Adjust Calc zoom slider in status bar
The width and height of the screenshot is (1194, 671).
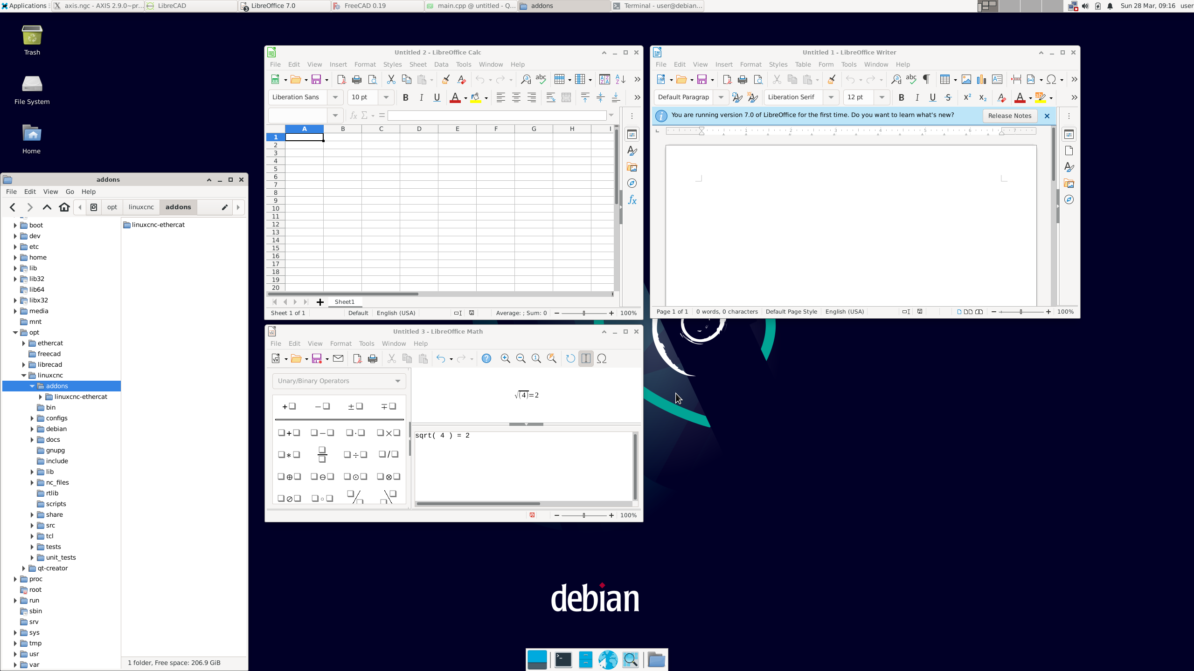coord(584,313)
